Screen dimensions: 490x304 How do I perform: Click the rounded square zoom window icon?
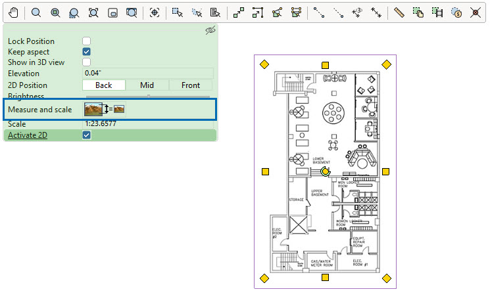click(x=112, y=12)
